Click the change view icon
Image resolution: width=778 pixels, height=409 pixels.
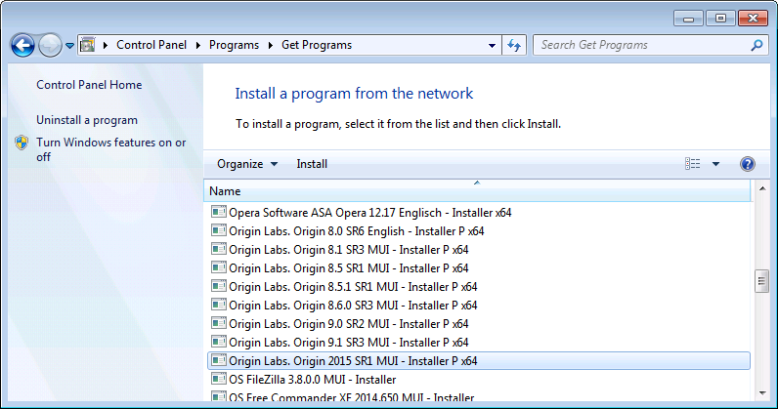[693, 164]
